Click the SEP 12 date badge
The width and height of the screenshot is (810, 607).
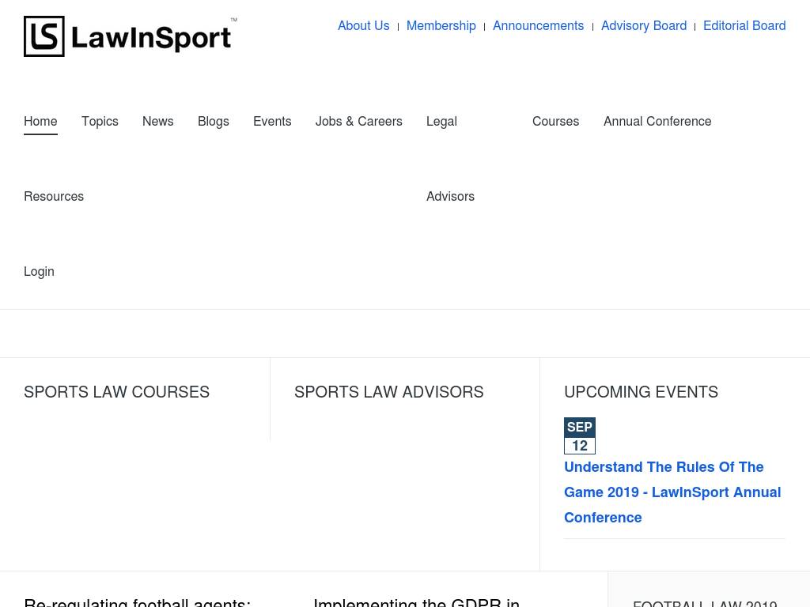tap(579, 436)
